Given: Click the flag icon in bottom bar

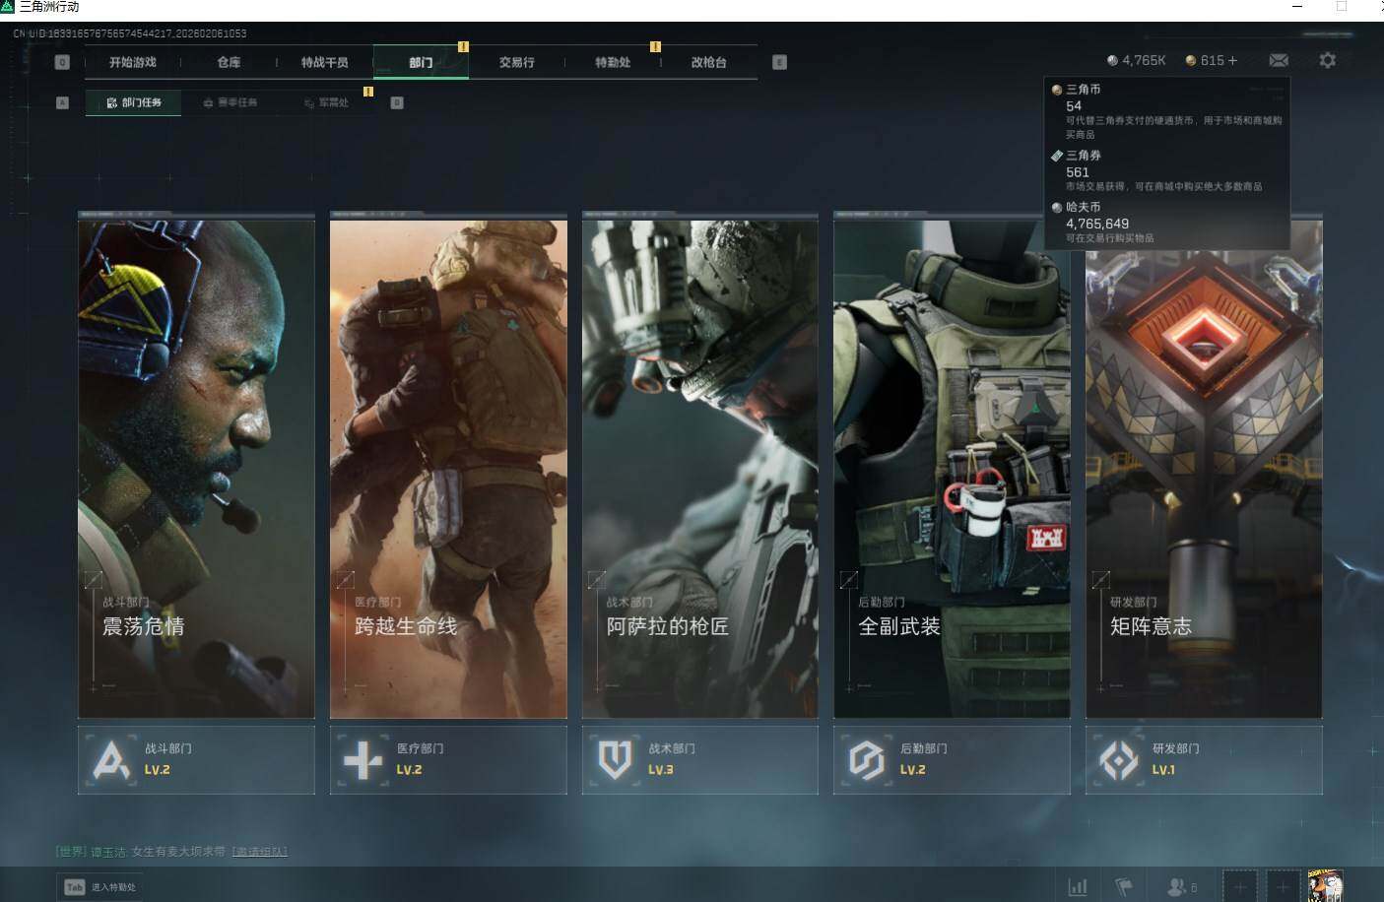Looking at the screenshot, I should point(1124,887).
